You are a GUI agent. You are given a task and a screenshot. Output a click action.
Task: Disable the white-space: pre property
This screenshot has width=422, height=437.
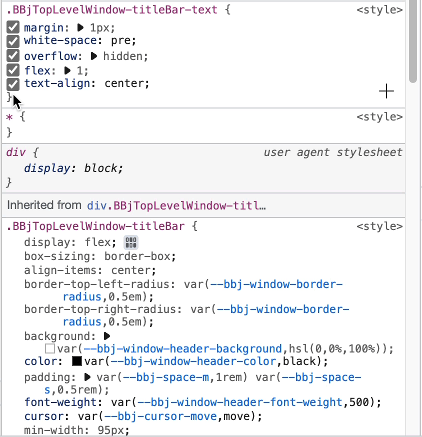point(12,41)
